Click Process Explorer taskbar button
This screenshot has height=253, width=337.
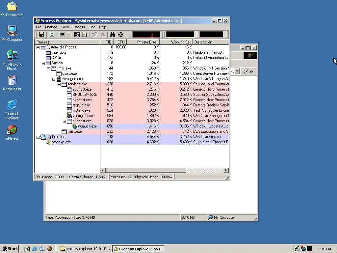(139, 249)
